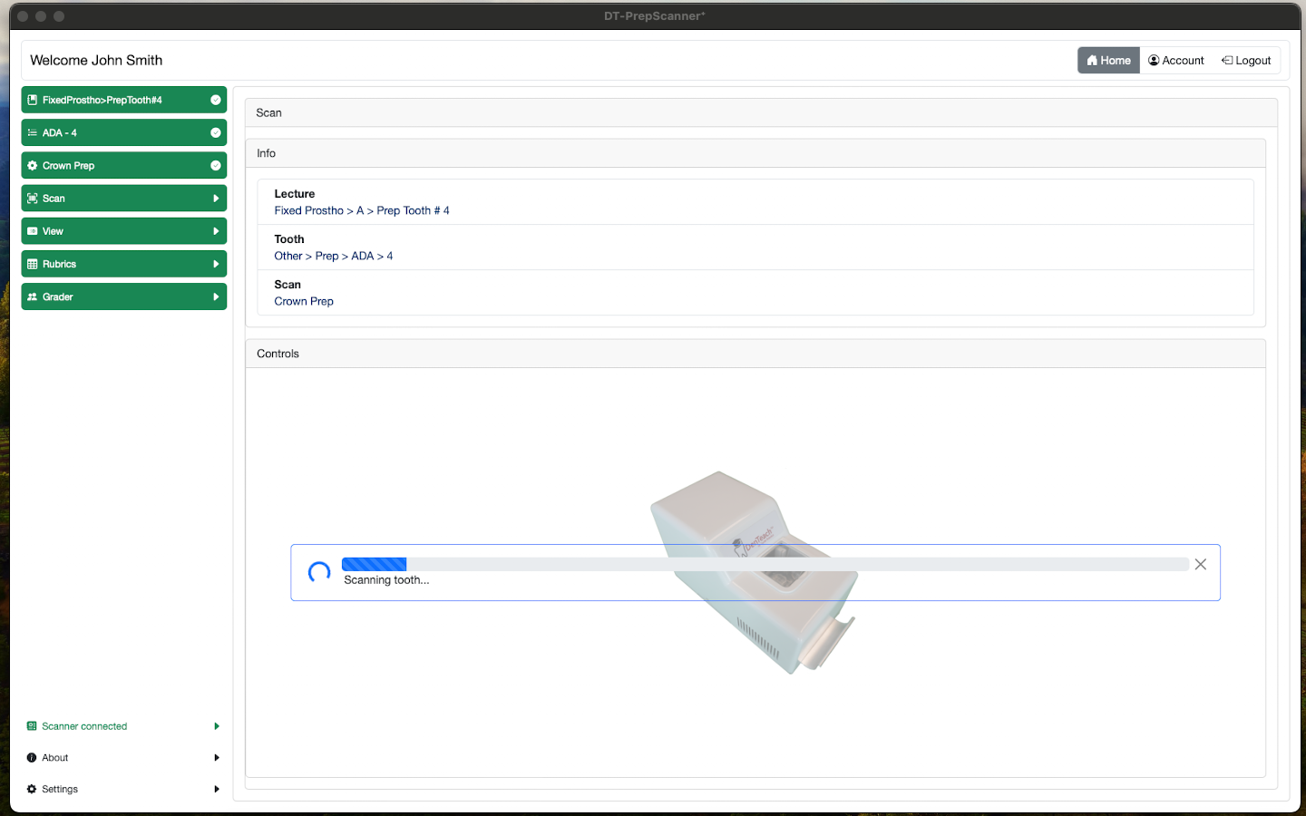The image size is (1306, 816).
Task: Select the Crown Prep sidebar step
Action: pyautogui.click(x=124, y=166)
